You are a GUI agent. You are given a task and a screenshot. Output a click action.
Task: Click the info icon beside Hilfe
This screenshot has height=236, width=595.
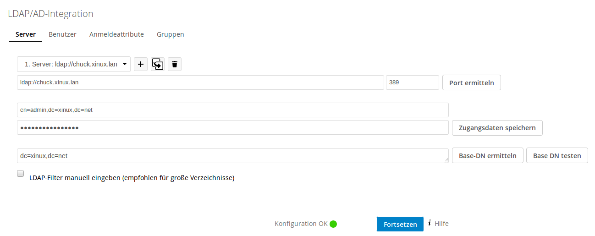[430, 223]
